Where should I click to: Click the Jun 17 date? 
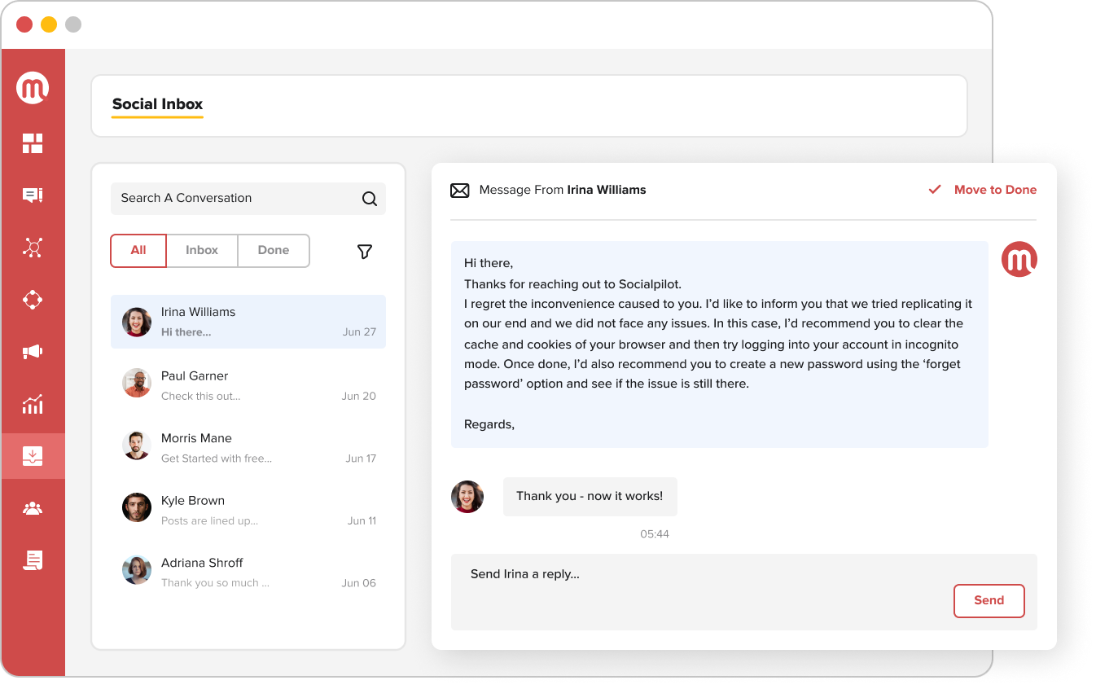tap(361, 459)
